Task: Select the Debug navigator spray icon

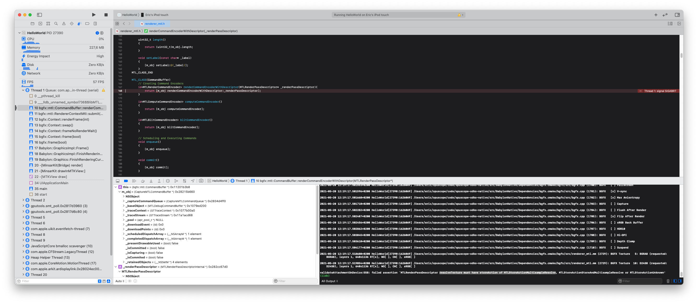Action: click(79, 23)
